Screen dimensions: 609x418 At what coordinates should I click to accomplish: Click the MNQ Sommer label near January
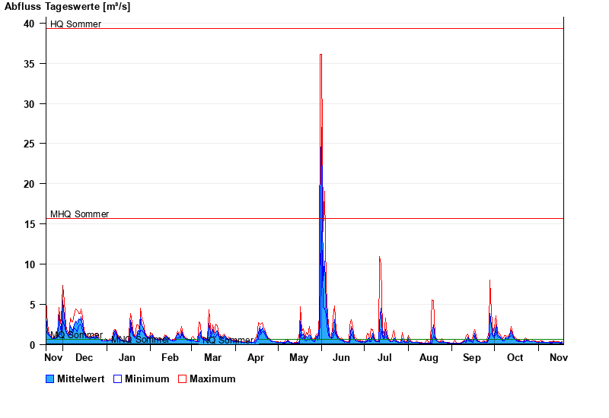click(140, 340)
